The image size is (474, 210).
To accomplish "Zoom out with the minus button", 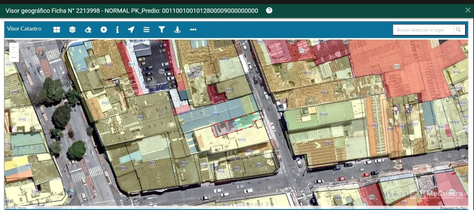I will click(14, 57).
